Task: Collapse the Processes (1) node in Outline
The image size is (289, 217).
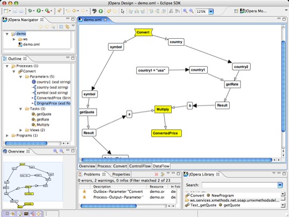Action: (7, 66)
